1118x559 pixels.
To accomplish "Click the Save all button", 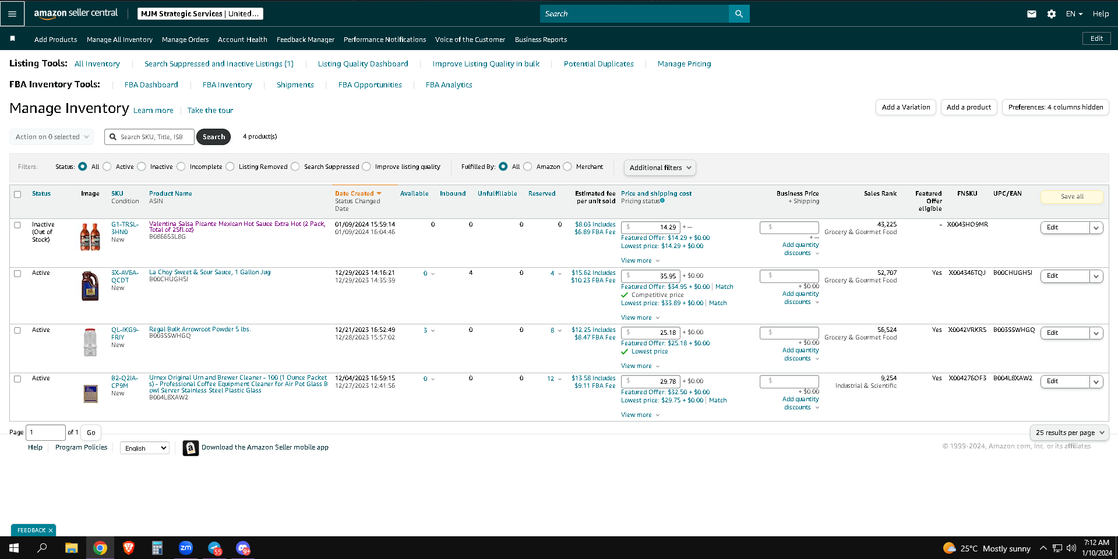I will (1071, 197).
